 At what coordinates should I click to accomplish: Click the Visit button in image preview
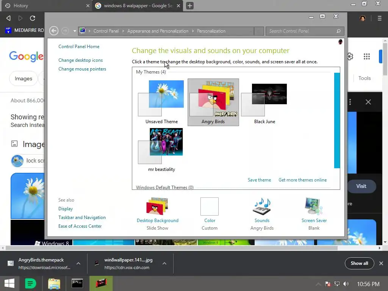pyautogui.click(x=361, y=186)
